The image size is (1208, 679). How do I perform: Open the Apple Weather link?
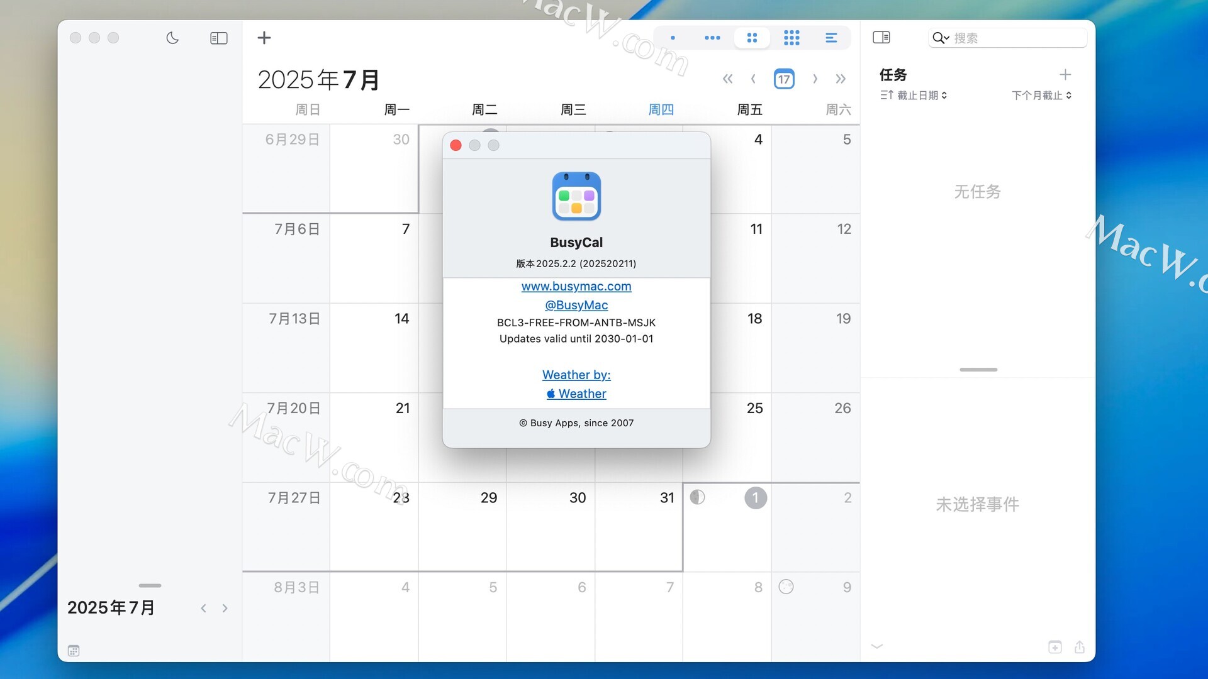(576, 394)
